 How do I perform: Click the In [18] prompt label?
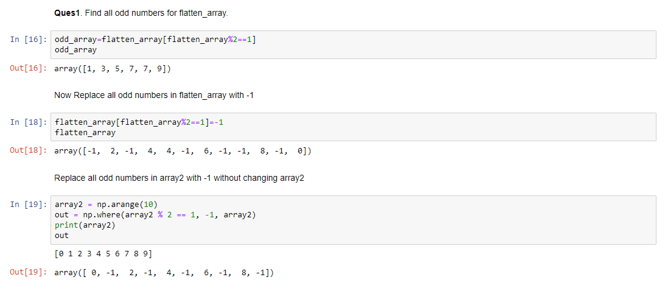coord(29,122)
